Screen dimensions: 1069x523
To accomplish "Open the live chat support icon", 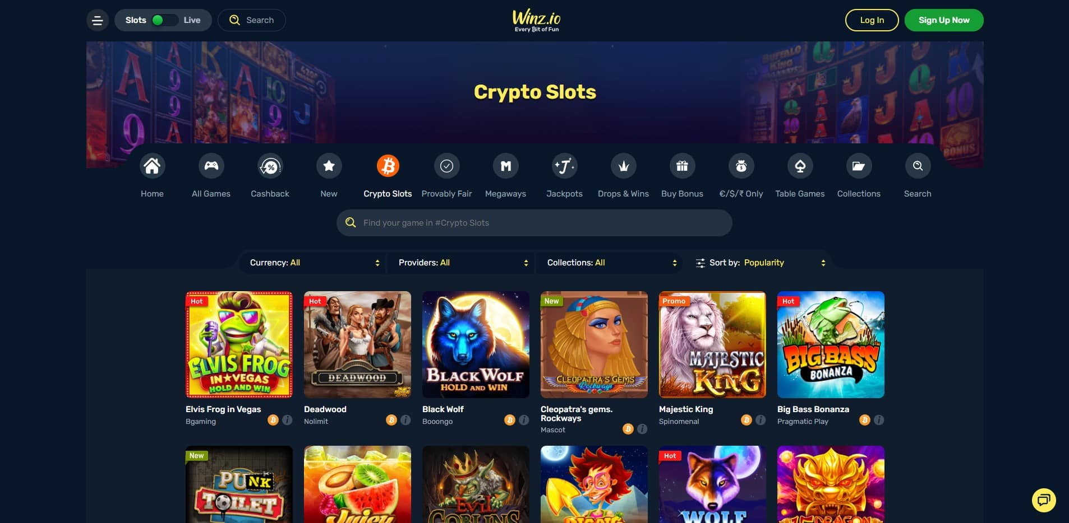I will point(1044,500).
